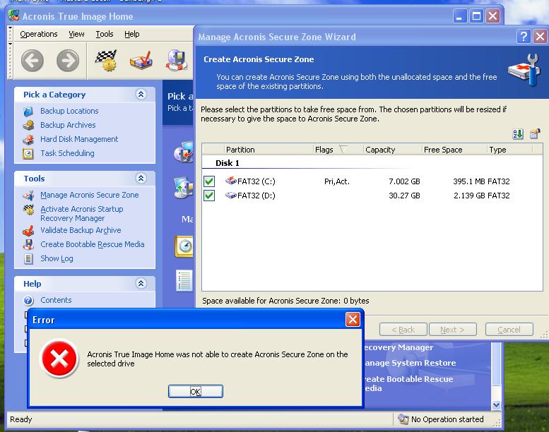Viewport: 549px width, 432px height.
Task: Sort by the Type column header
Action: click(x=510, y=150)
